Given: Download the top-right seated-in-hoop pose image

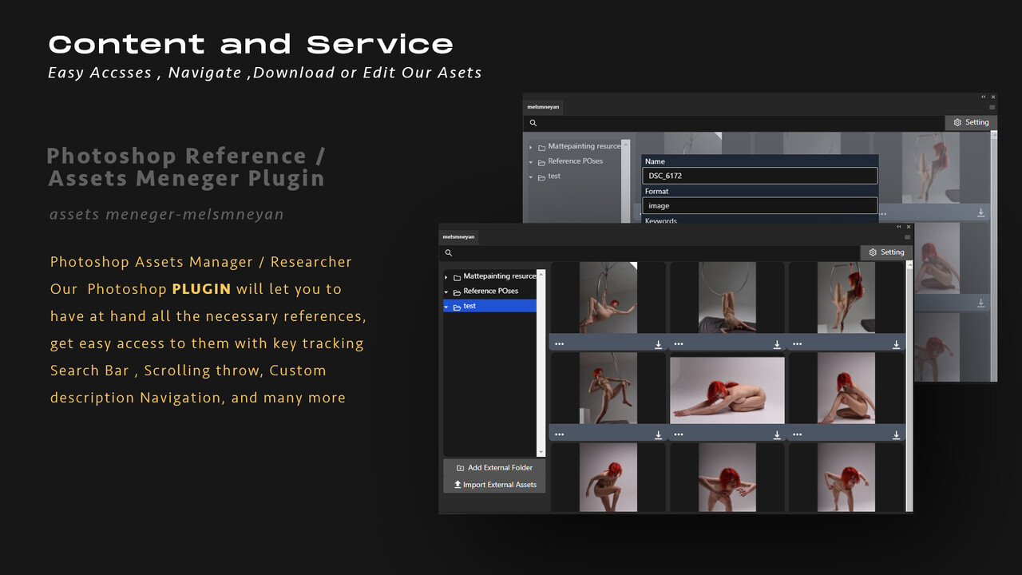Looking at the screenshot, I should coord(896,344).
